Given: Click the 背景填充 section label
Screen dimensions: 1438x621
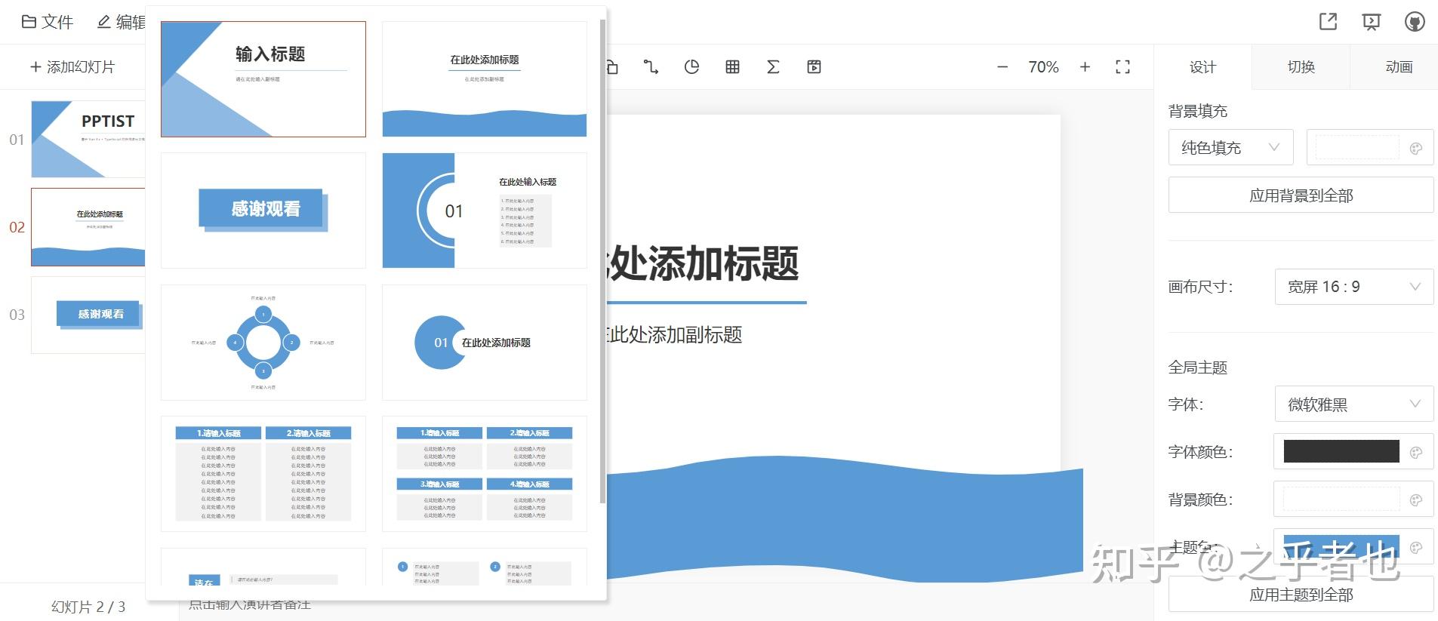Looking at the screenshot, I should click(x=1198, y=111).
